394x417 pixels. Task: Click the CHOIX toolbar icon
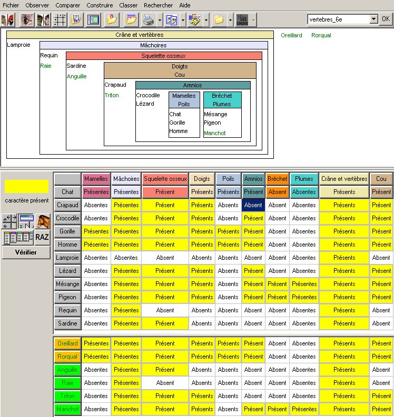pyautogui.click(x=242, y=20)
